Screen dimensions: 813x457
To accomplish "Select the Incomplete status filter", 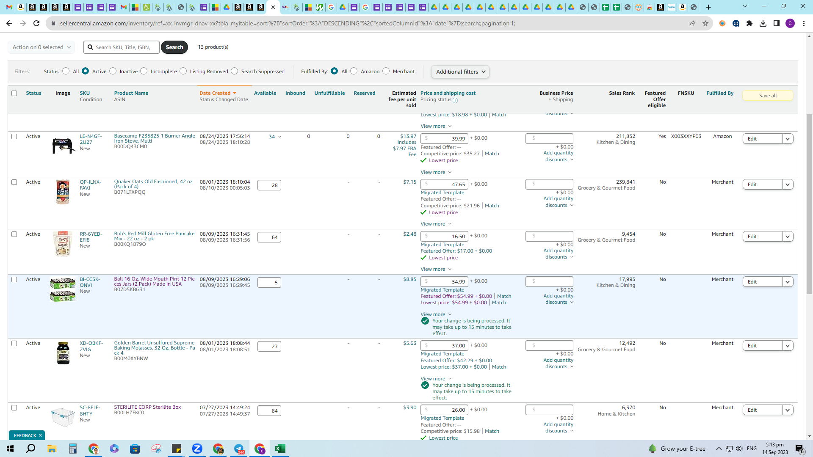I will point(144,71).
